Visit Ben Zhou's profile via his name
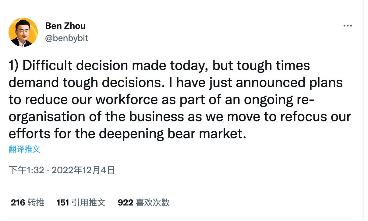This screenshot has height=221, width=368. click(65, 26)
